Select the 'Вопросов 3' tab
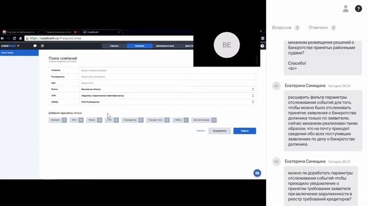 coord(286,27)
